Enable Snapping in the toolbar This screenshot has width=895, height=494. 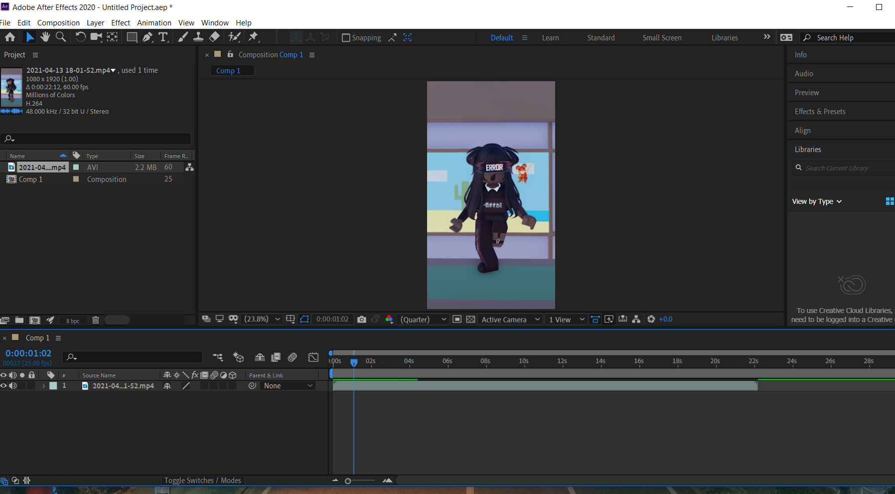346,37
